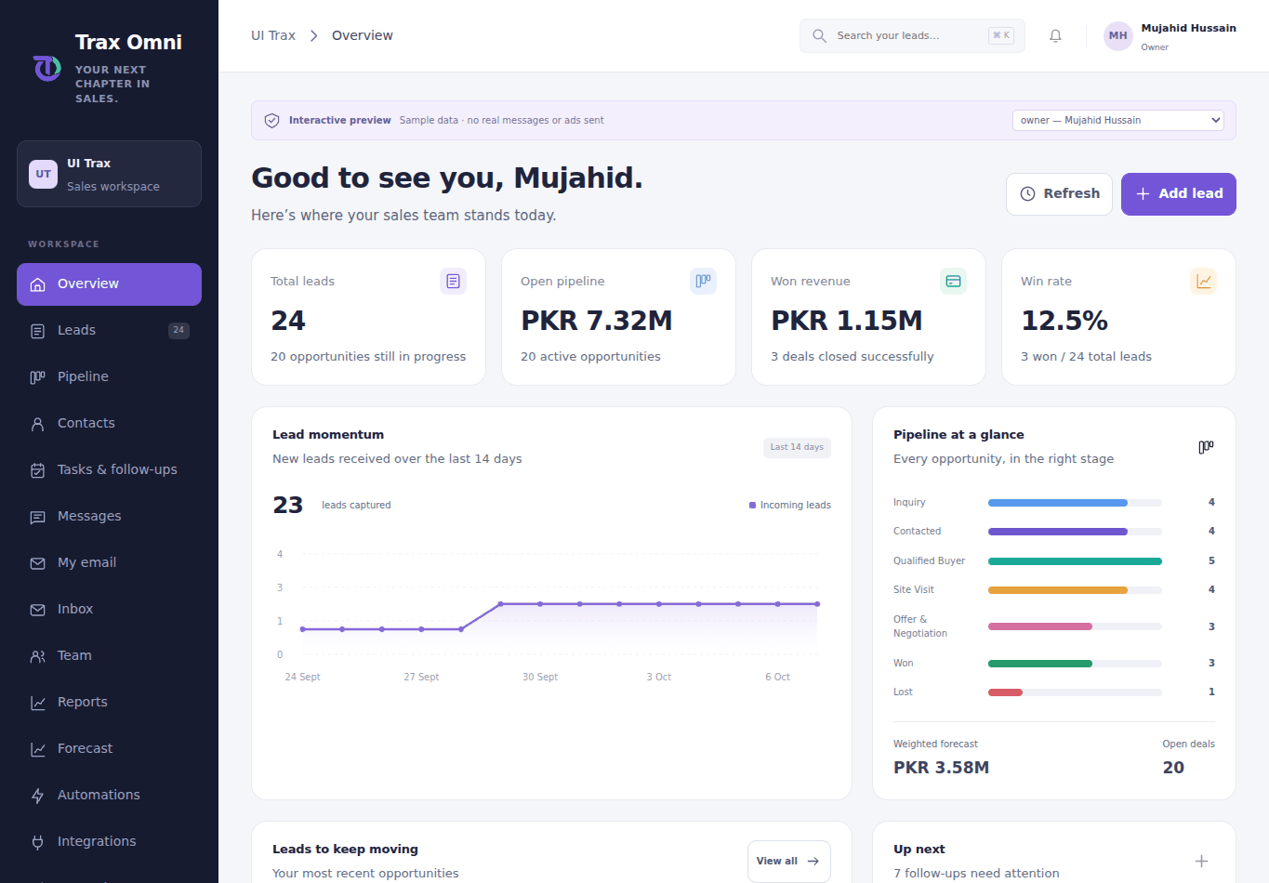The height and width of the screenshot is (883, 1269).
Task: Open the Overview menu item
Action: [x=109, y=284]
